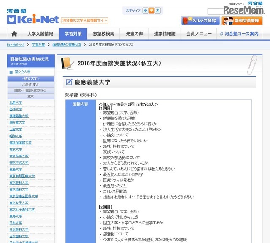Open 進学情報誌 menu

pos(165,34)
